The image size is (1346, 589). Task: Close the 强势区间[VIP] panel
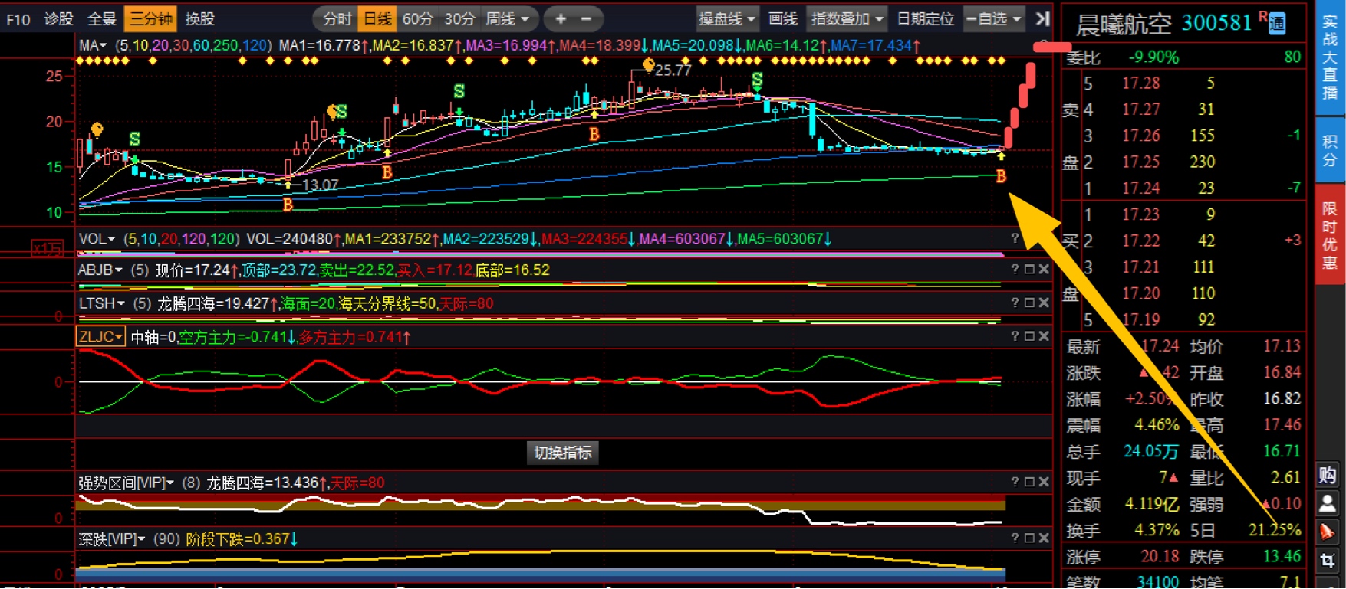coord(1044,482)
